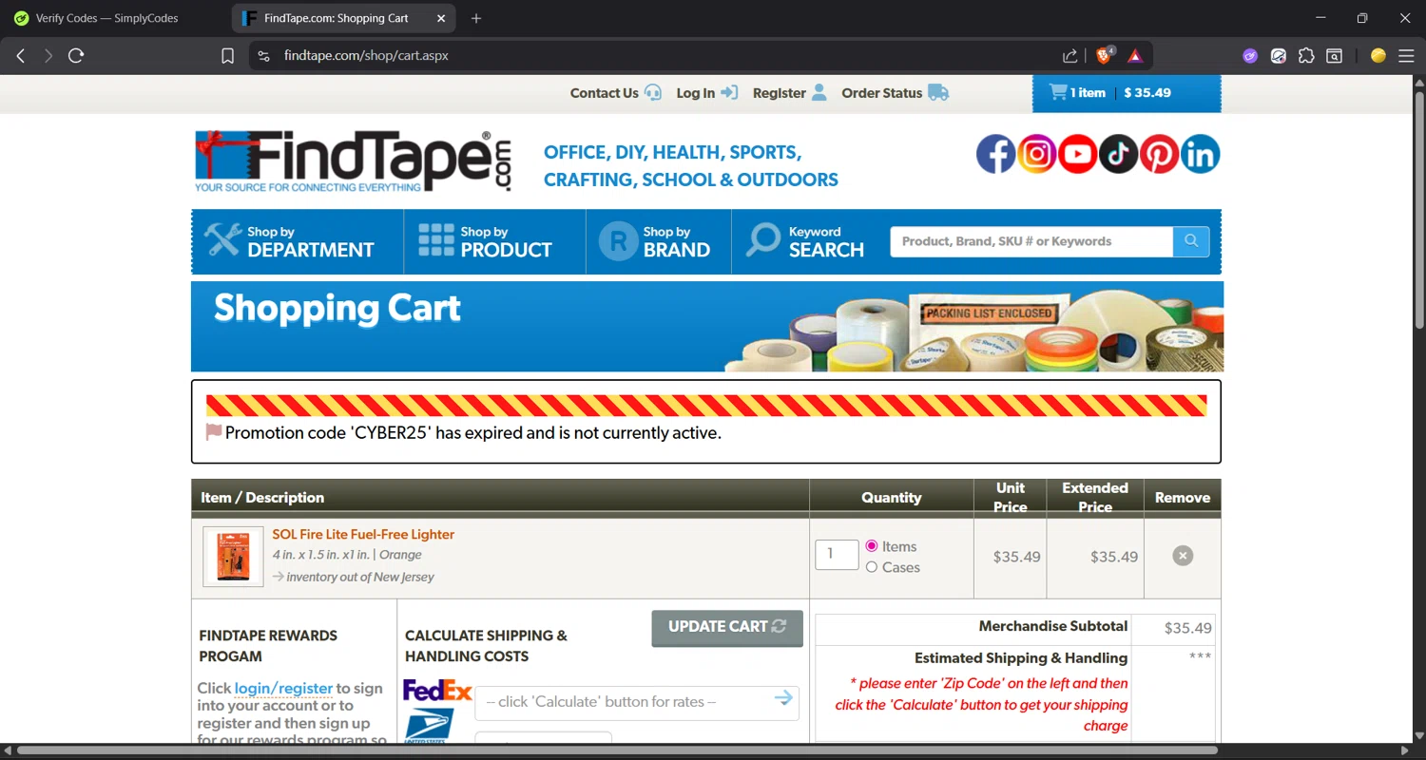Click the Extended Price $35.49 cell

click(1096, 557)
